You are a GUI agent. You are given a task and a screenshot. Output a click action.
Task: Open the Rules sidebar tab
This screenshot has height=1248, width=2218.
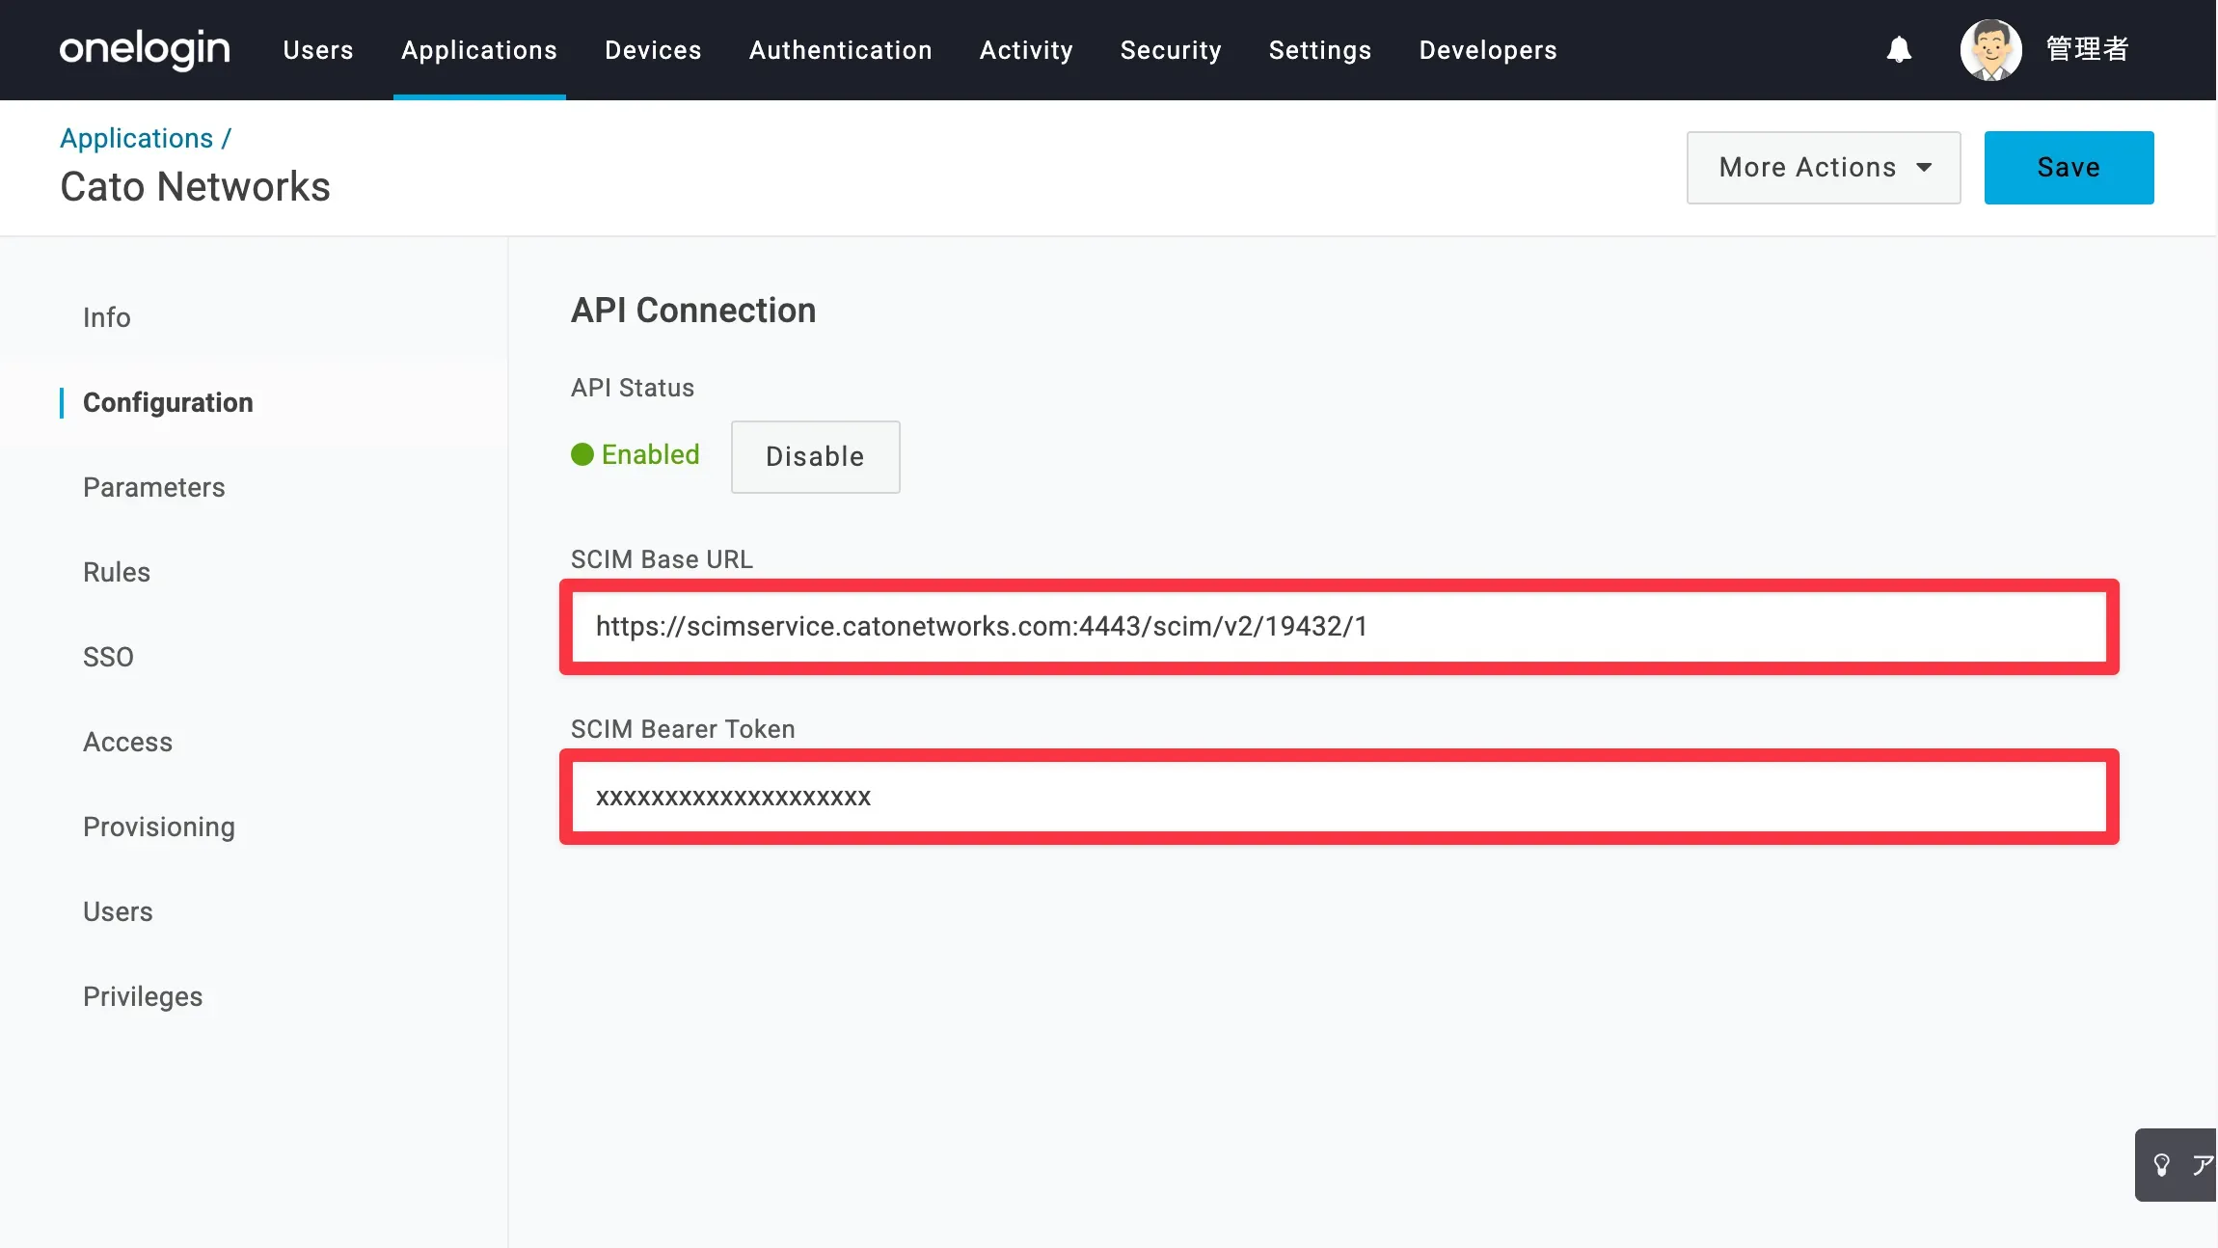pyautogui.click(x=117, y=572)
